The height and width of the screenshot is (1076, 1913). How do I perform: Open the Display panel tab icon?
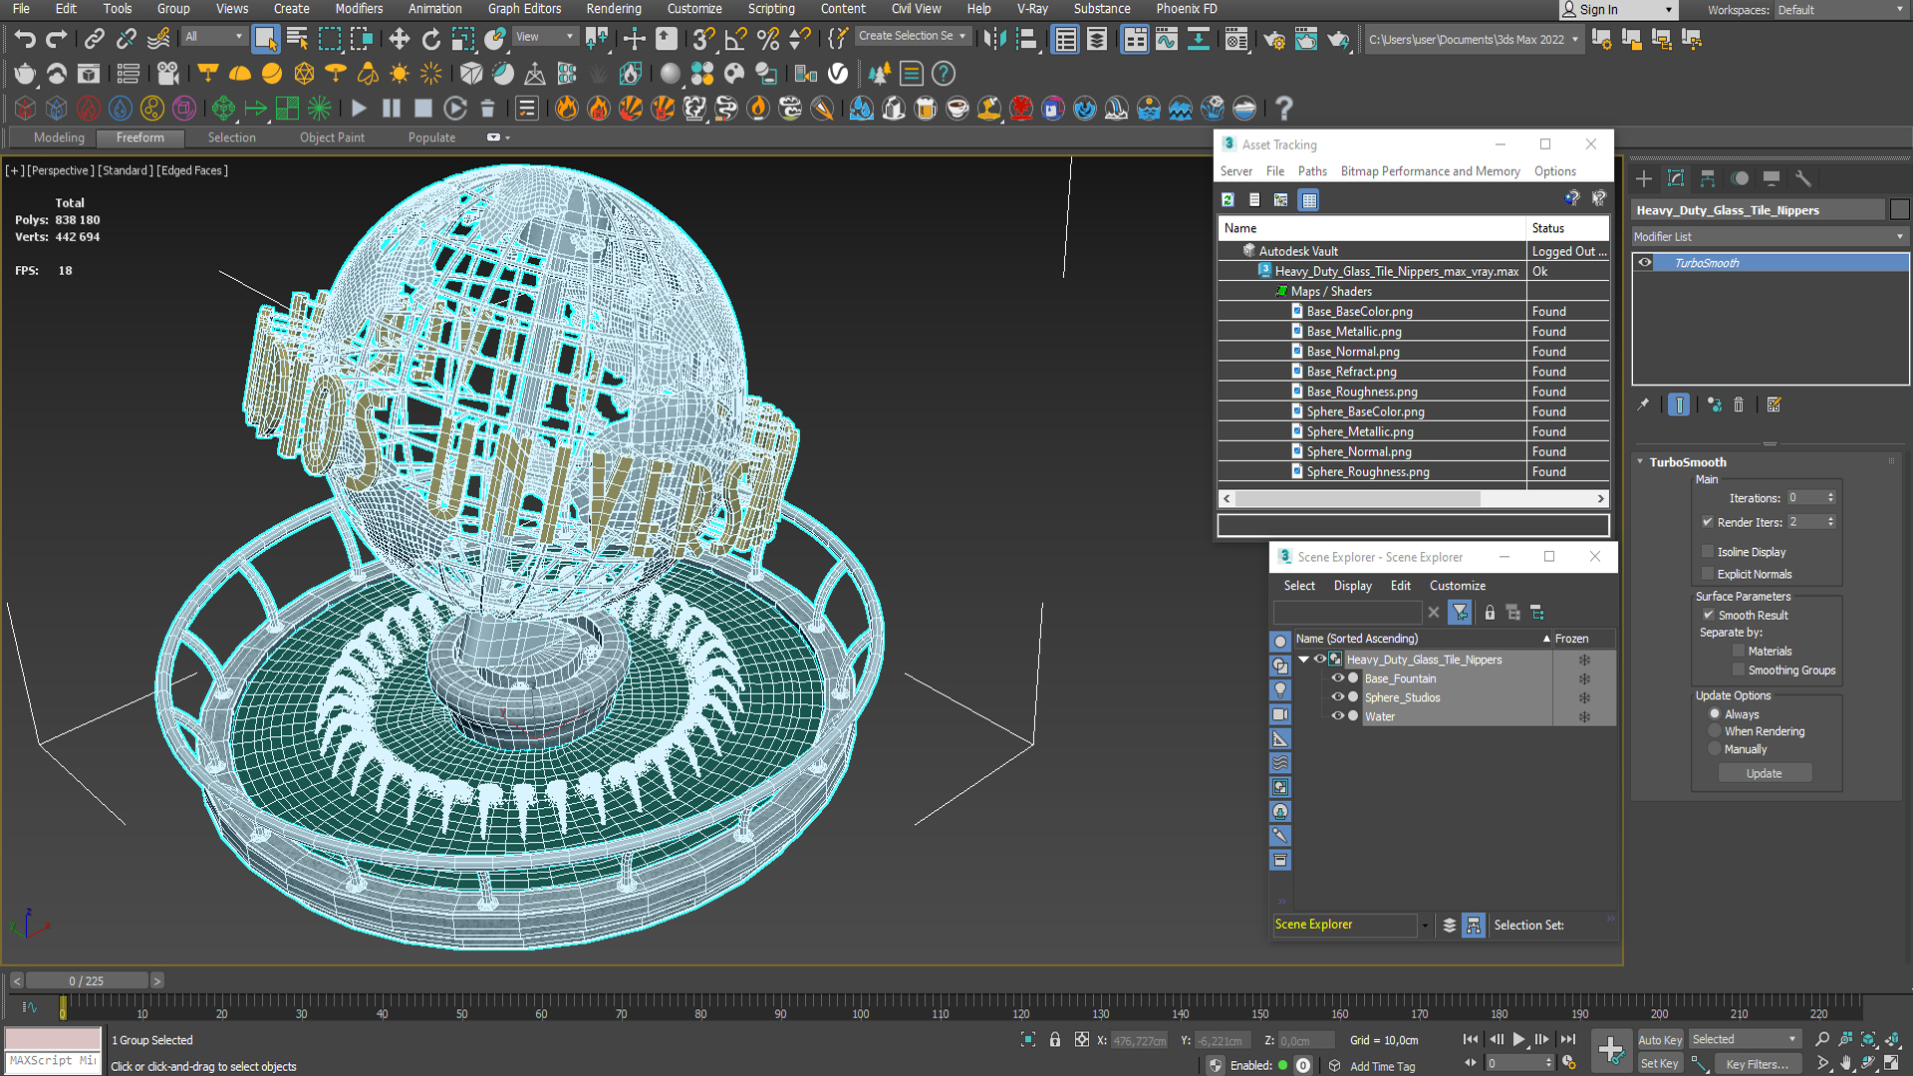point(1772,178)
